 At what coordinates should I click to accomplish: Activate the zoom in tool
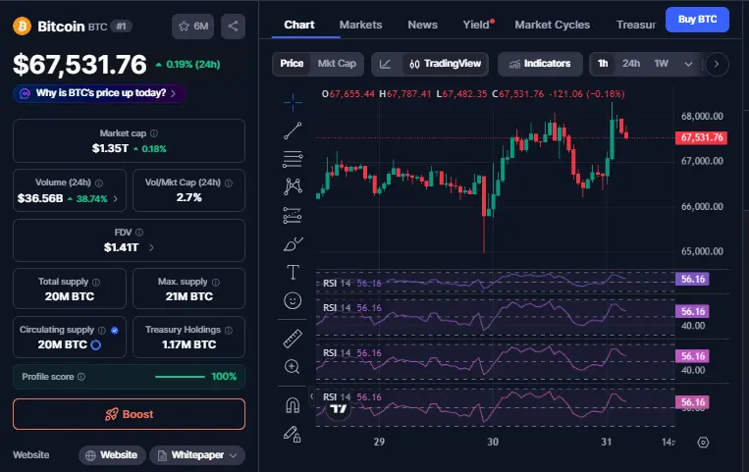pyautogui.click(x=293, y=366)
